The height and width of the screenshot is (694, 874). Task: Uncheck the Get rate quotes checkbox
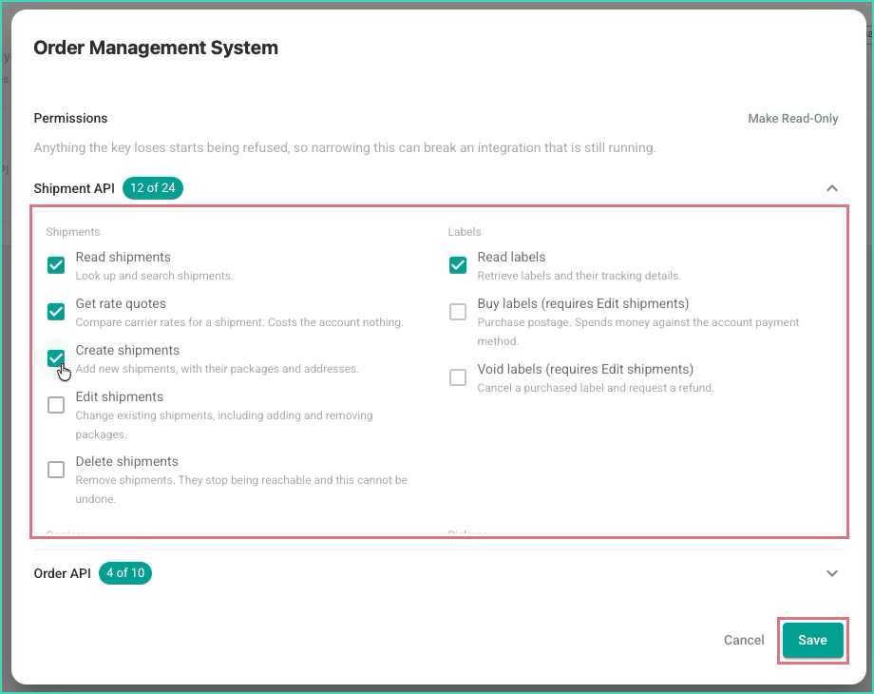point(56,312)
